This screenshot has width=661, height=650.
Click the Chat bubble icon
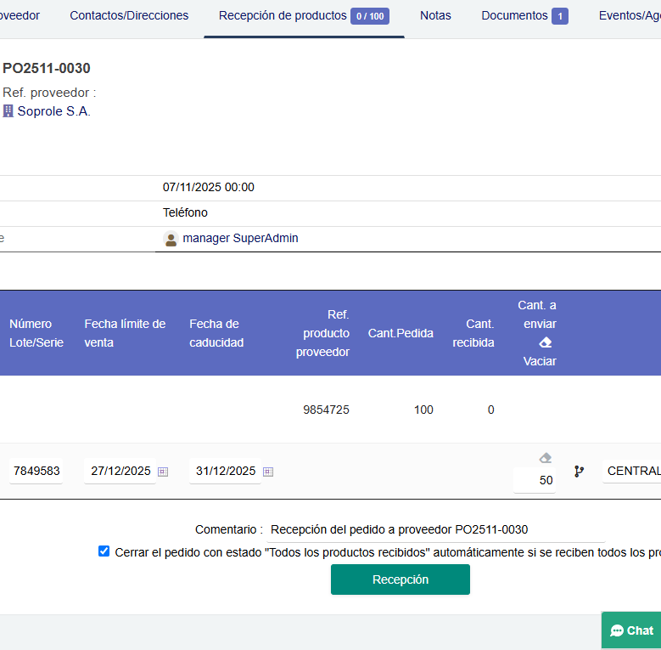(617, 630)
